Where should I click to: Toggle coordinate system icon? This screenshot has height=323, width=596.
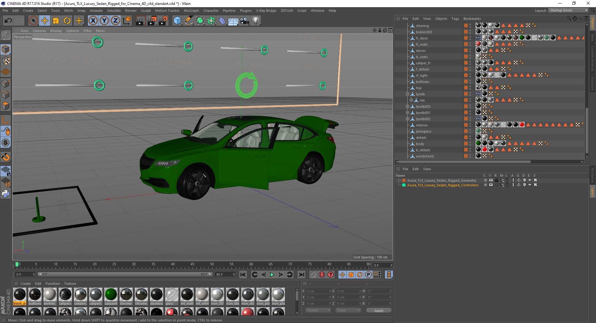point(127,21)
